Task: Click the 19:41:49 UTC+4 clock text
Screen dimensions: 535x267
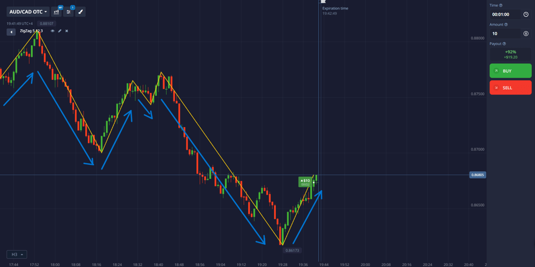Action: 20,24
